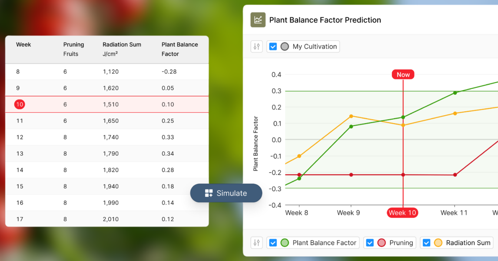The image size is (498, 261).
Task: Click the 1,740 radiation sum cell
Action: (x=110, y=137)
